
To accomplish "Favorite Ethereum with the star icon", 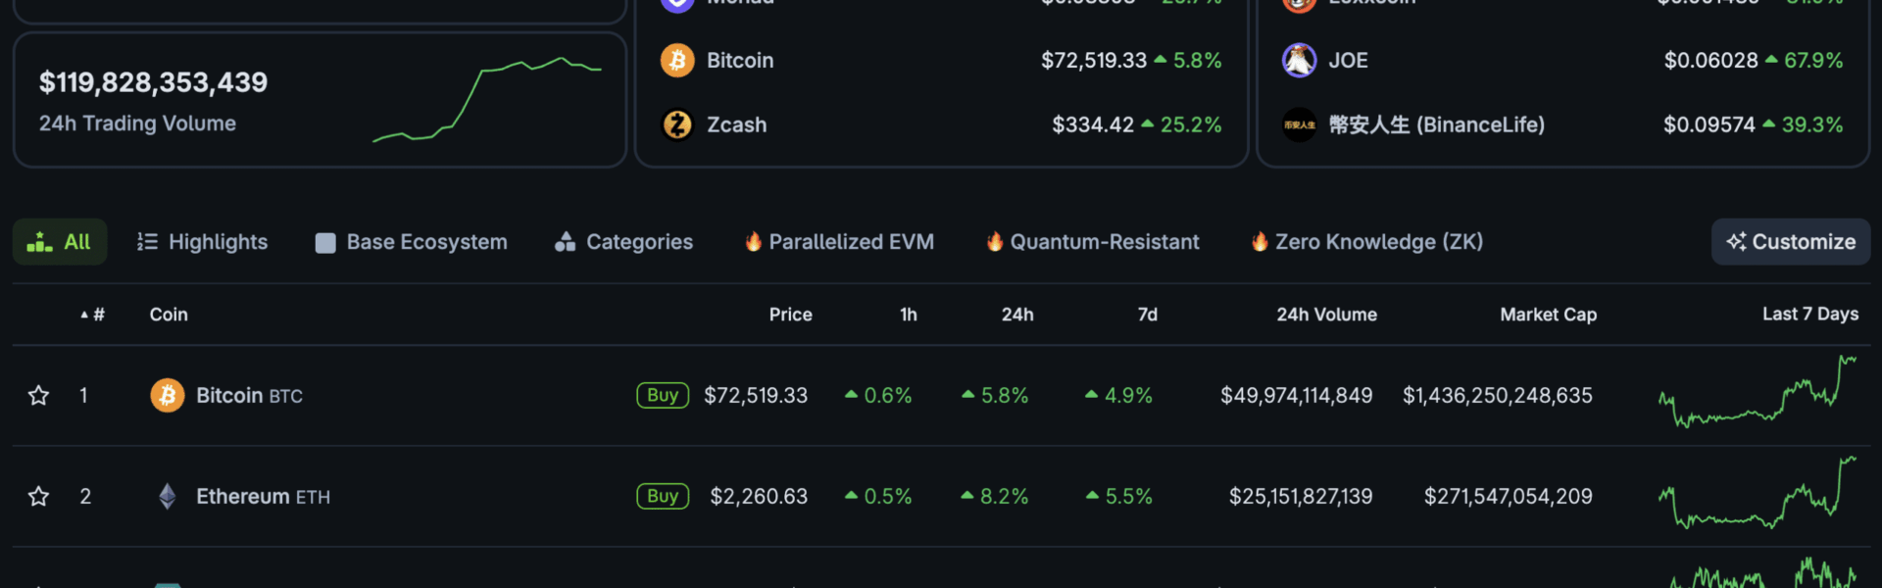I will 38,497.
